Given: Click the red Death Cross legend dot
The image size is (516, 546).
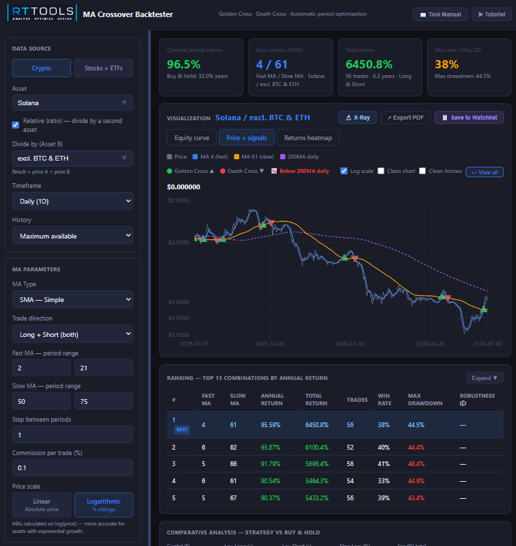Looking at the screenshot, I should [x=223, y=171].
